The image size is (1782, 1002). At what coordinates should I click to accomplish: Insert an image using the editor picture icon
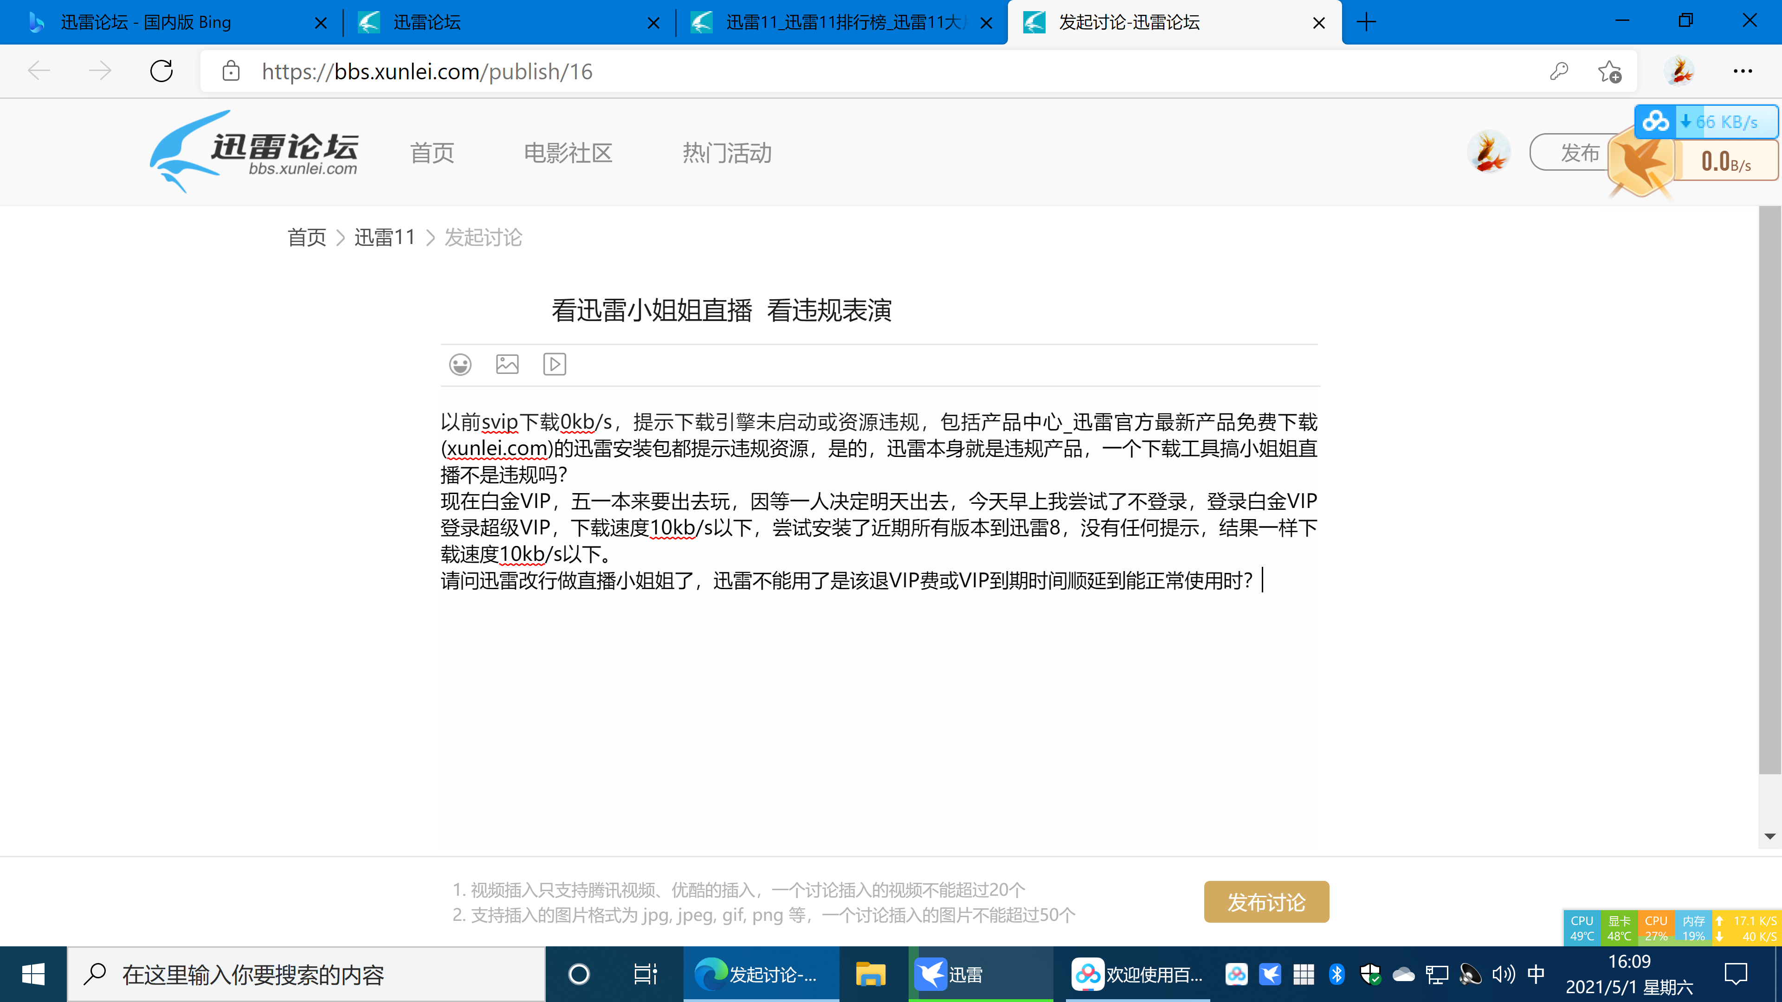506,365
